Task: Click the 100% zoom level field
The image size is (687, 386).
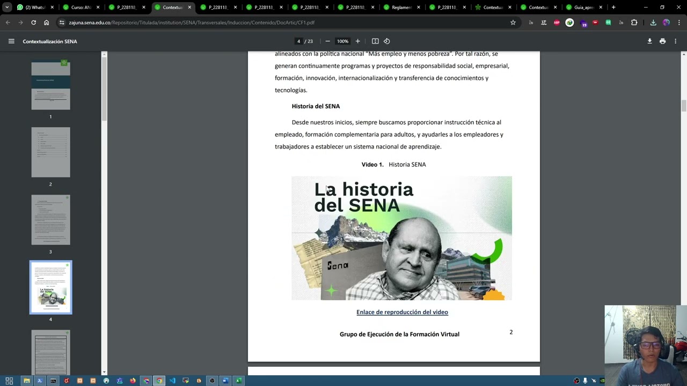Action: click(x=342, y=41)
